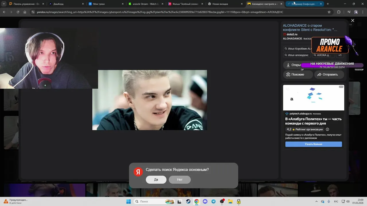
Task: Open the yellow lock app in taskbar
Action: 239,201
